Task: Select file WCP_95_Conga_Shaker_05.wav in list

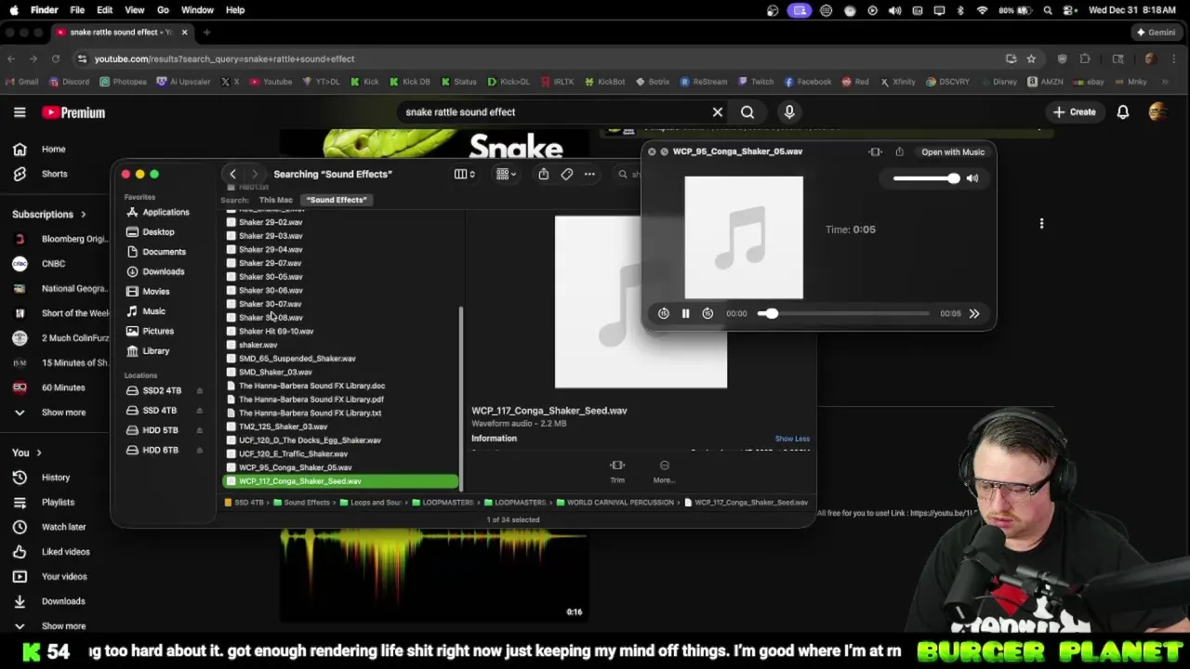Action: pyautogui.click(x=295, y=467)
